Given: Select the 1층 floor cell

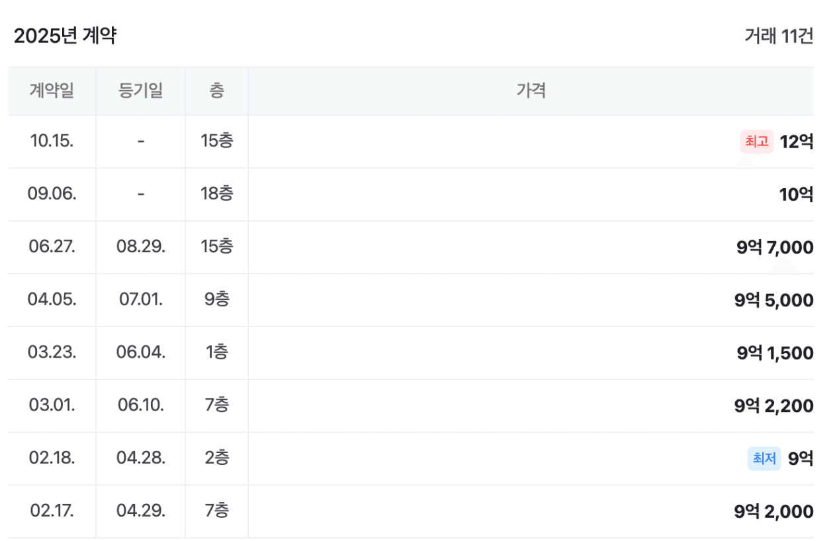Looking at the screenshot, I should tap(216, 352).
